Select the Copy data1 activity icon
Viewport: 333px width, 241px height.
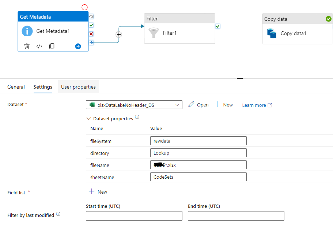coord(271,33)
